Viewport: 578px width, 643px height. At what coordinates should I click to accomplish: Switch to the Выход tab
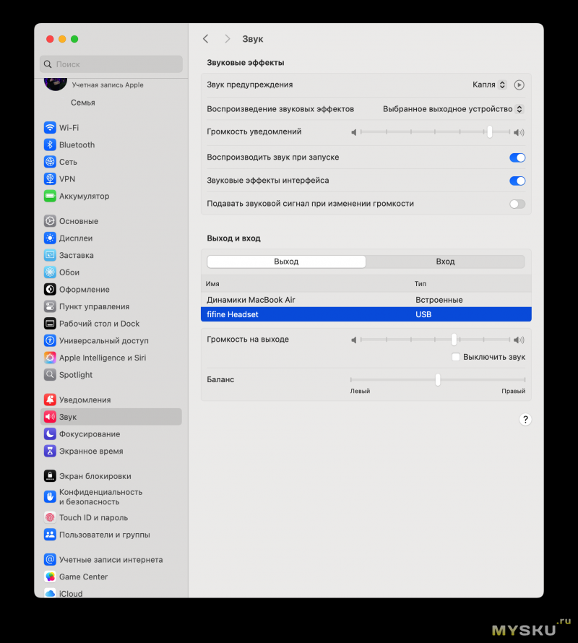(x=286, y=262)
